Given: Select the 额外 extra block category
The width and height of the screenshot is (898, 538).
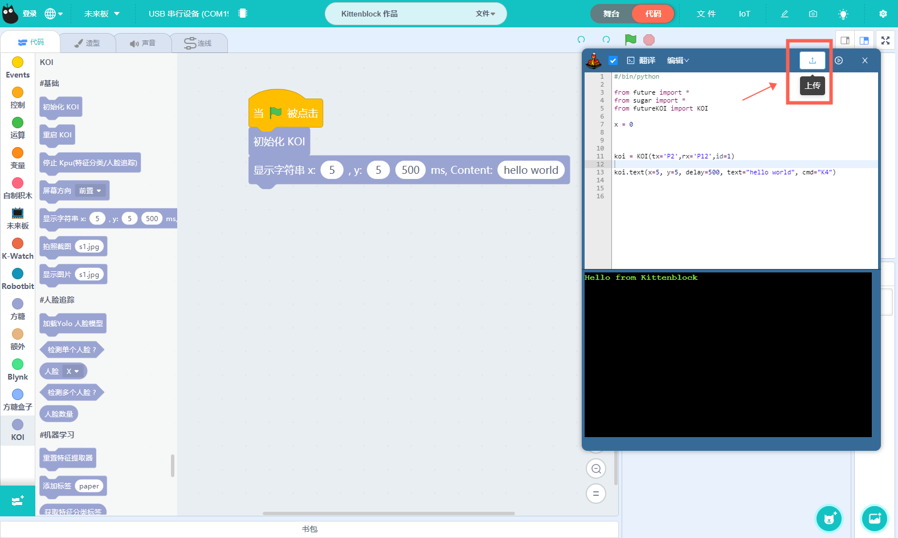Looking at the screenshot, I should click(18, 340).
